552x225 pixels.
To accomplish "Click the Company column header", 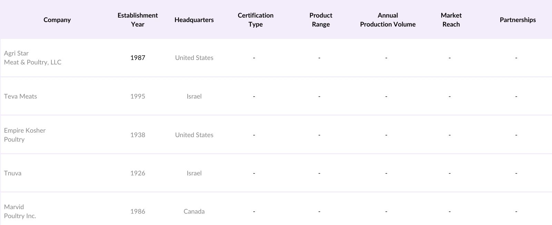I will [x=57, y=20].
